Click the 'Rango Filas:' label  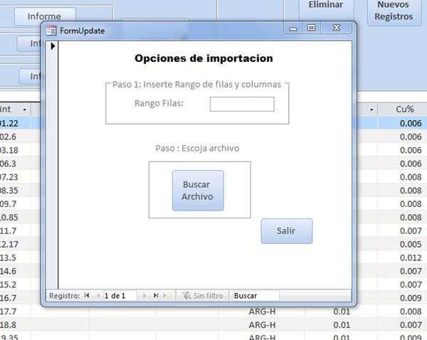[159, 103]
